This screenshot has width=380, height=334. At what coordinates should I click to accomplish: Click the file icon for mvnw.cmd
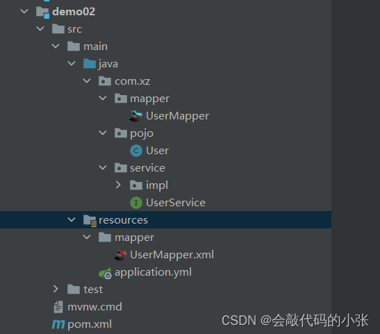(x=58, y=307)
